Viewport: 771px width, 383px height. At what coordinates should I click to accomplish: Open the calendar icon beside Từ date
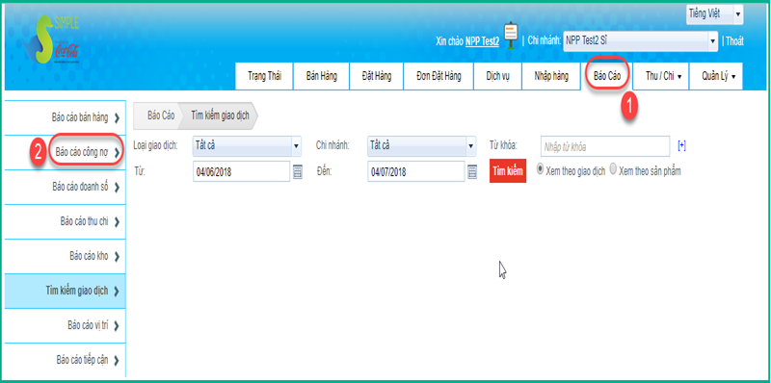coord(298,171)
